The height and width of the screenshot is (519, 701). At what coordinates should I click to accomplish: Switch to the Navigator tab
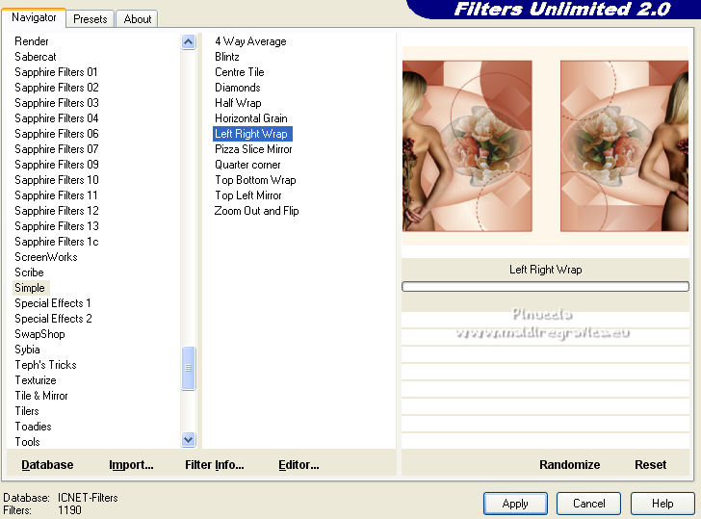34,17
